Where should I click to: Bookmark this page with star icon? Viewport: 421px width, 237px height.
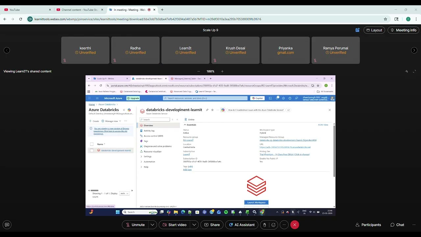coord(385,19)
